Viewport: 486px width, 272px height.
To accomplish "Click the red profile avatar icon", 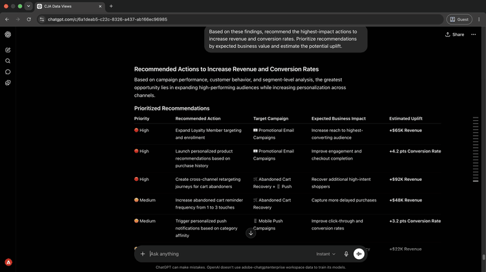I will [x=8, y=262].
